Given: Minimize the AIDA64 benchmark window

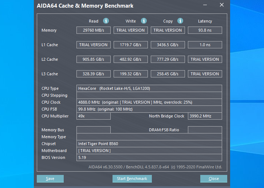Looking at the screenshot, I should 205,5.
